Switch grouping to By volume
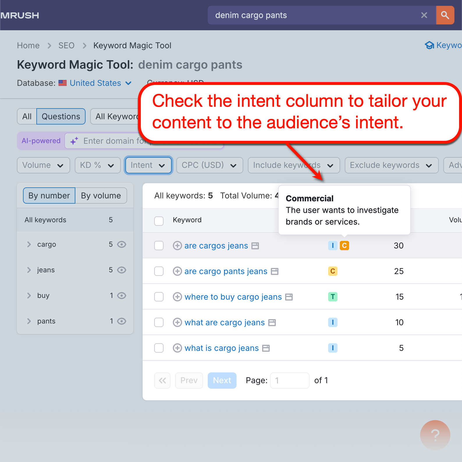 tap(101, 196)
